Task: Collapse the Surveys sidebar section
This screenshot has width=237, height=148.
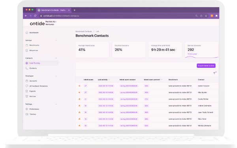Action: (56, 40)
